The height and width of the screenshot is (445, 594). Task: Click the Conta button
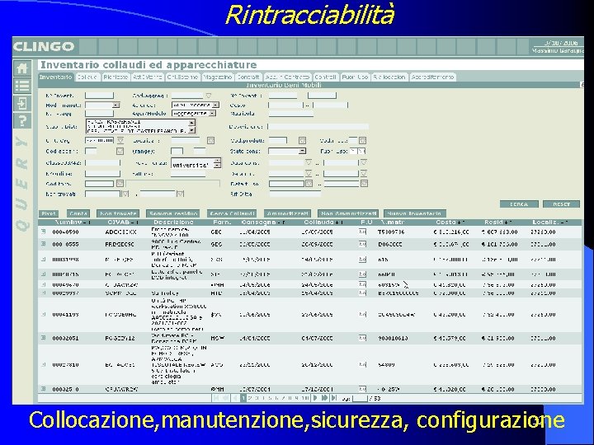pyautogui.click(x=78, y=213)
